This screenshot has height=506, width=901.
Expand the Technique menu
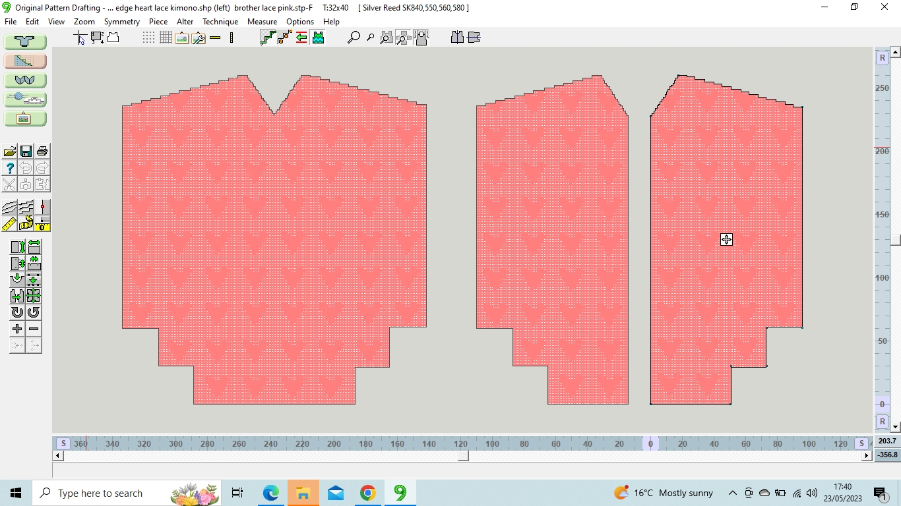click(220, 22)
